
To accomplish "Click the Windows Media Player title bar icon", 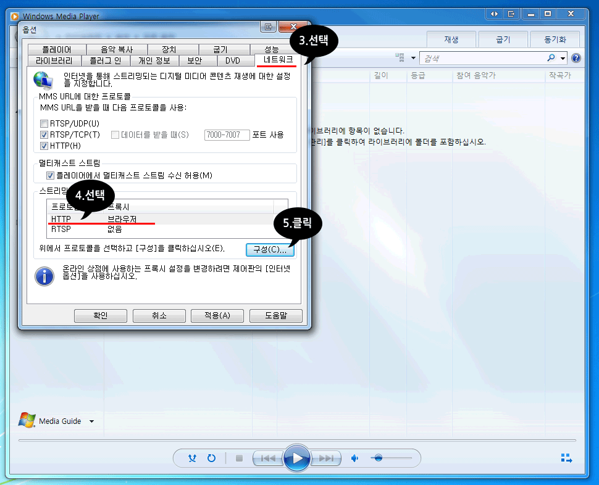I will click(15, 17).
